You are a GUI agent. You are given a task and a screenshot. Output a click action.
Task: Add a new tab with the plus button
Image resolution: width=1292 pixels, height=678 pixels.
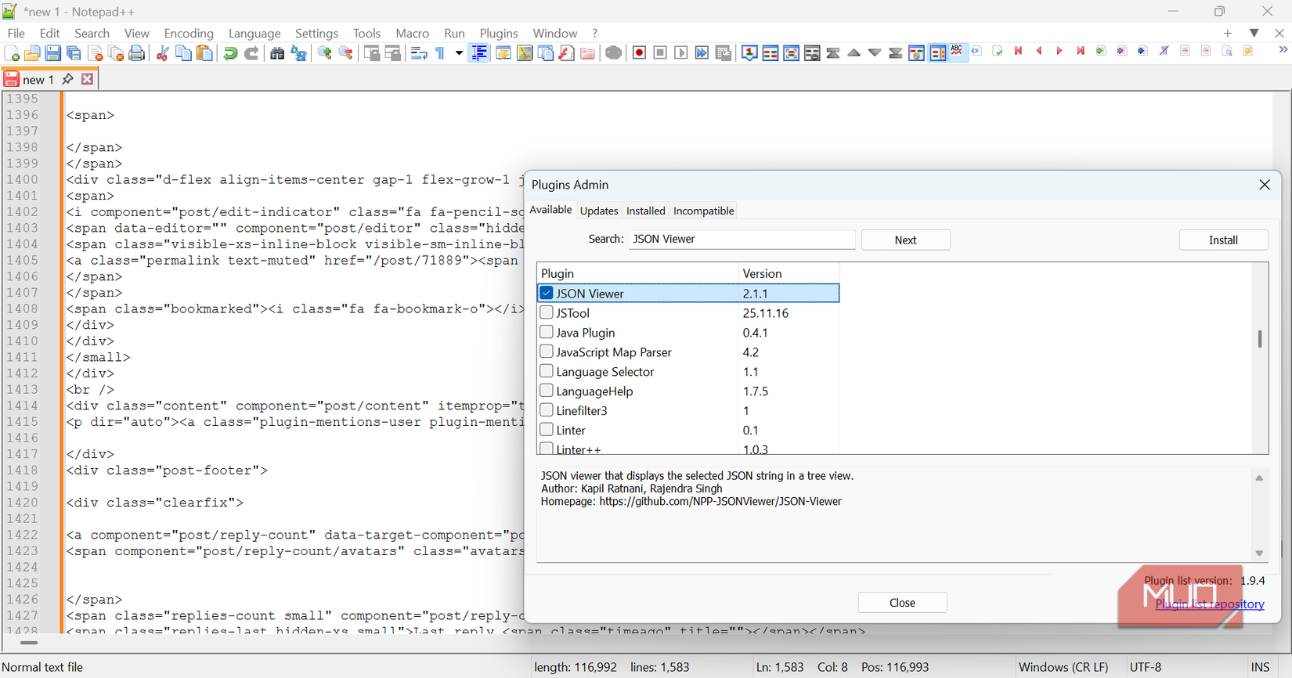(x=1228, y=33)
